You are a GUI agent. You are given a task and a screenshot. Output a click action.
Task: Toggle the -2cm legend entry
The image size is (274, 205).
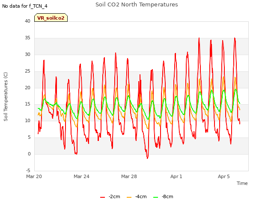tap(110, 196)
